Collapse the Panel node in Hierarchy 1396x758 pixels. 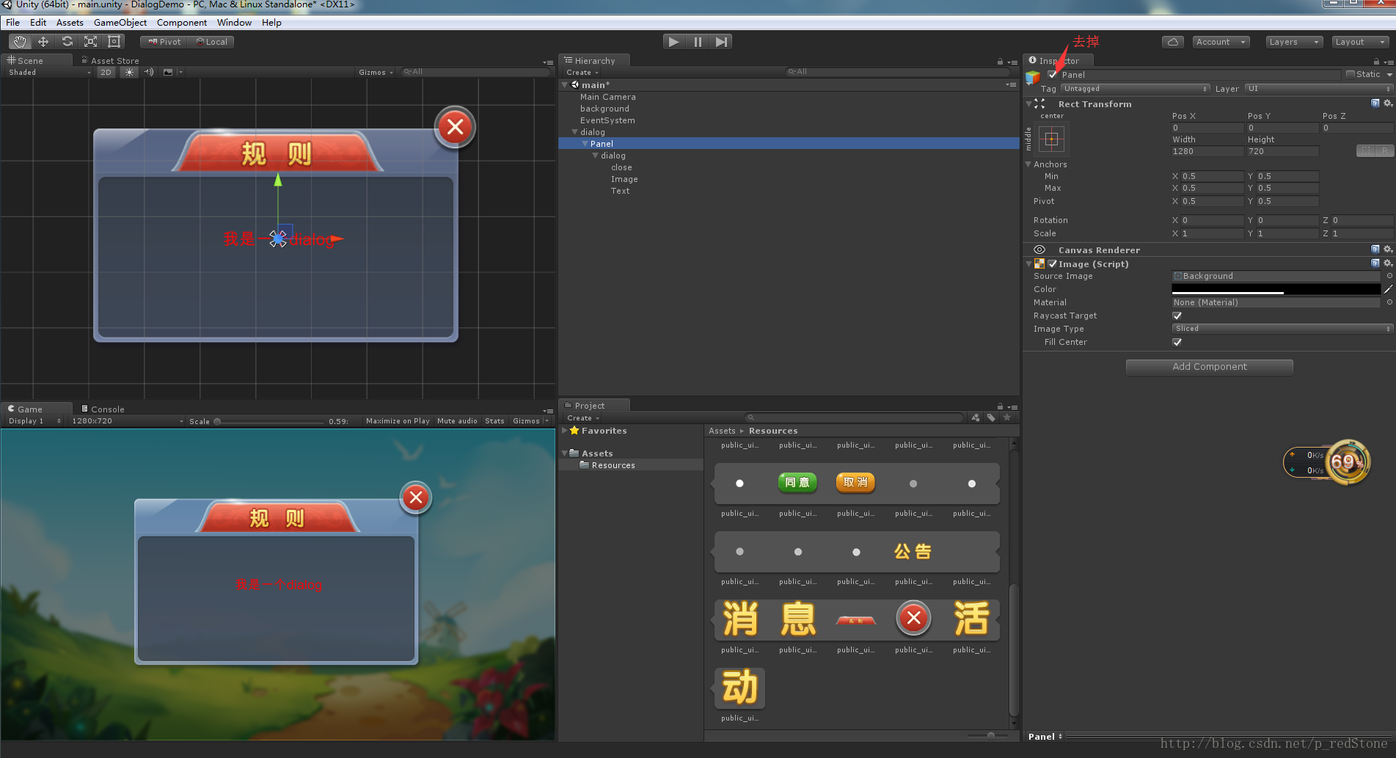coord(585,144)
